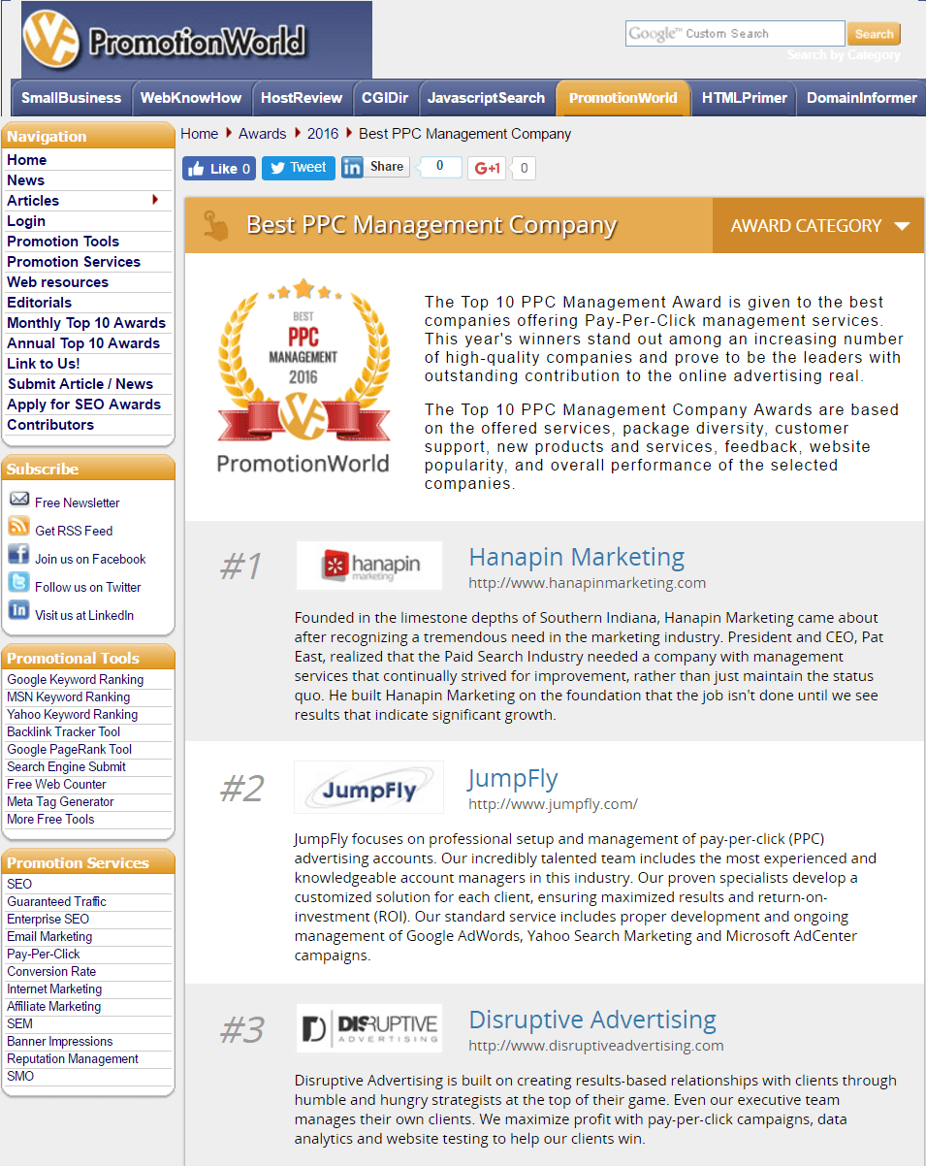Open Banner Impressions service

point(60,1042)
